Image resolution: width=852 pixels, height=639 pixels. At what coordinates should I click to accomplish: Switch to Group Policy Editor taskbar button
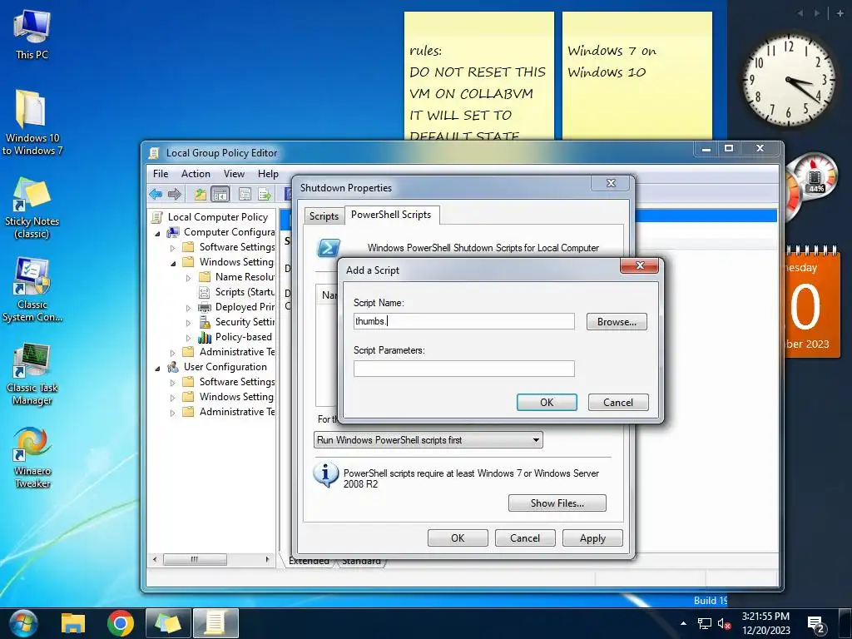[215, 623]
